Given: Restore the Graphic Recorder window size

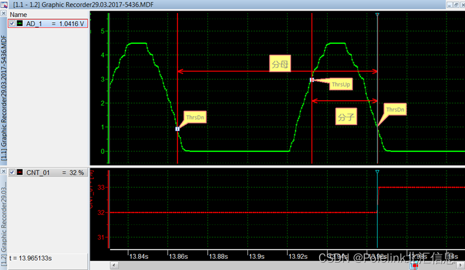Looking at the screenshot, I should 456,5.
